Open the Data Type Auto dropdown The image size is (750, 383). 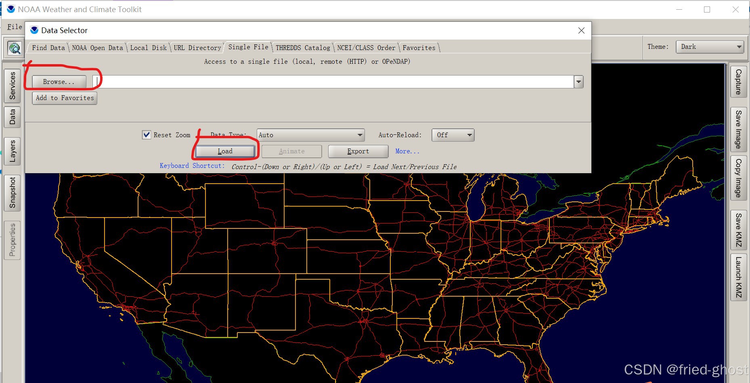[310, 135]
